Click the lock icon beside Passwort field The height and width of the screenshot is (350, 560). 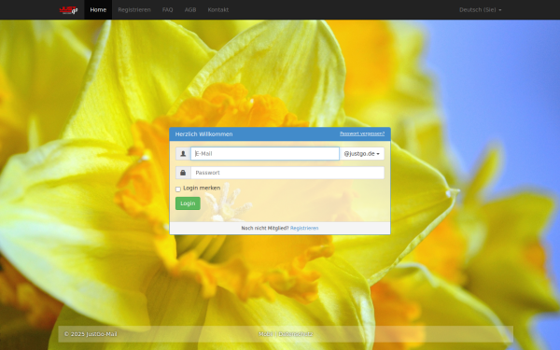coord(183,173)
